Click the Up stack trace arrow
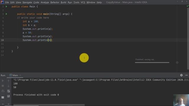The height and width of the screenshot is (106, 189). (x=9, y=81)
